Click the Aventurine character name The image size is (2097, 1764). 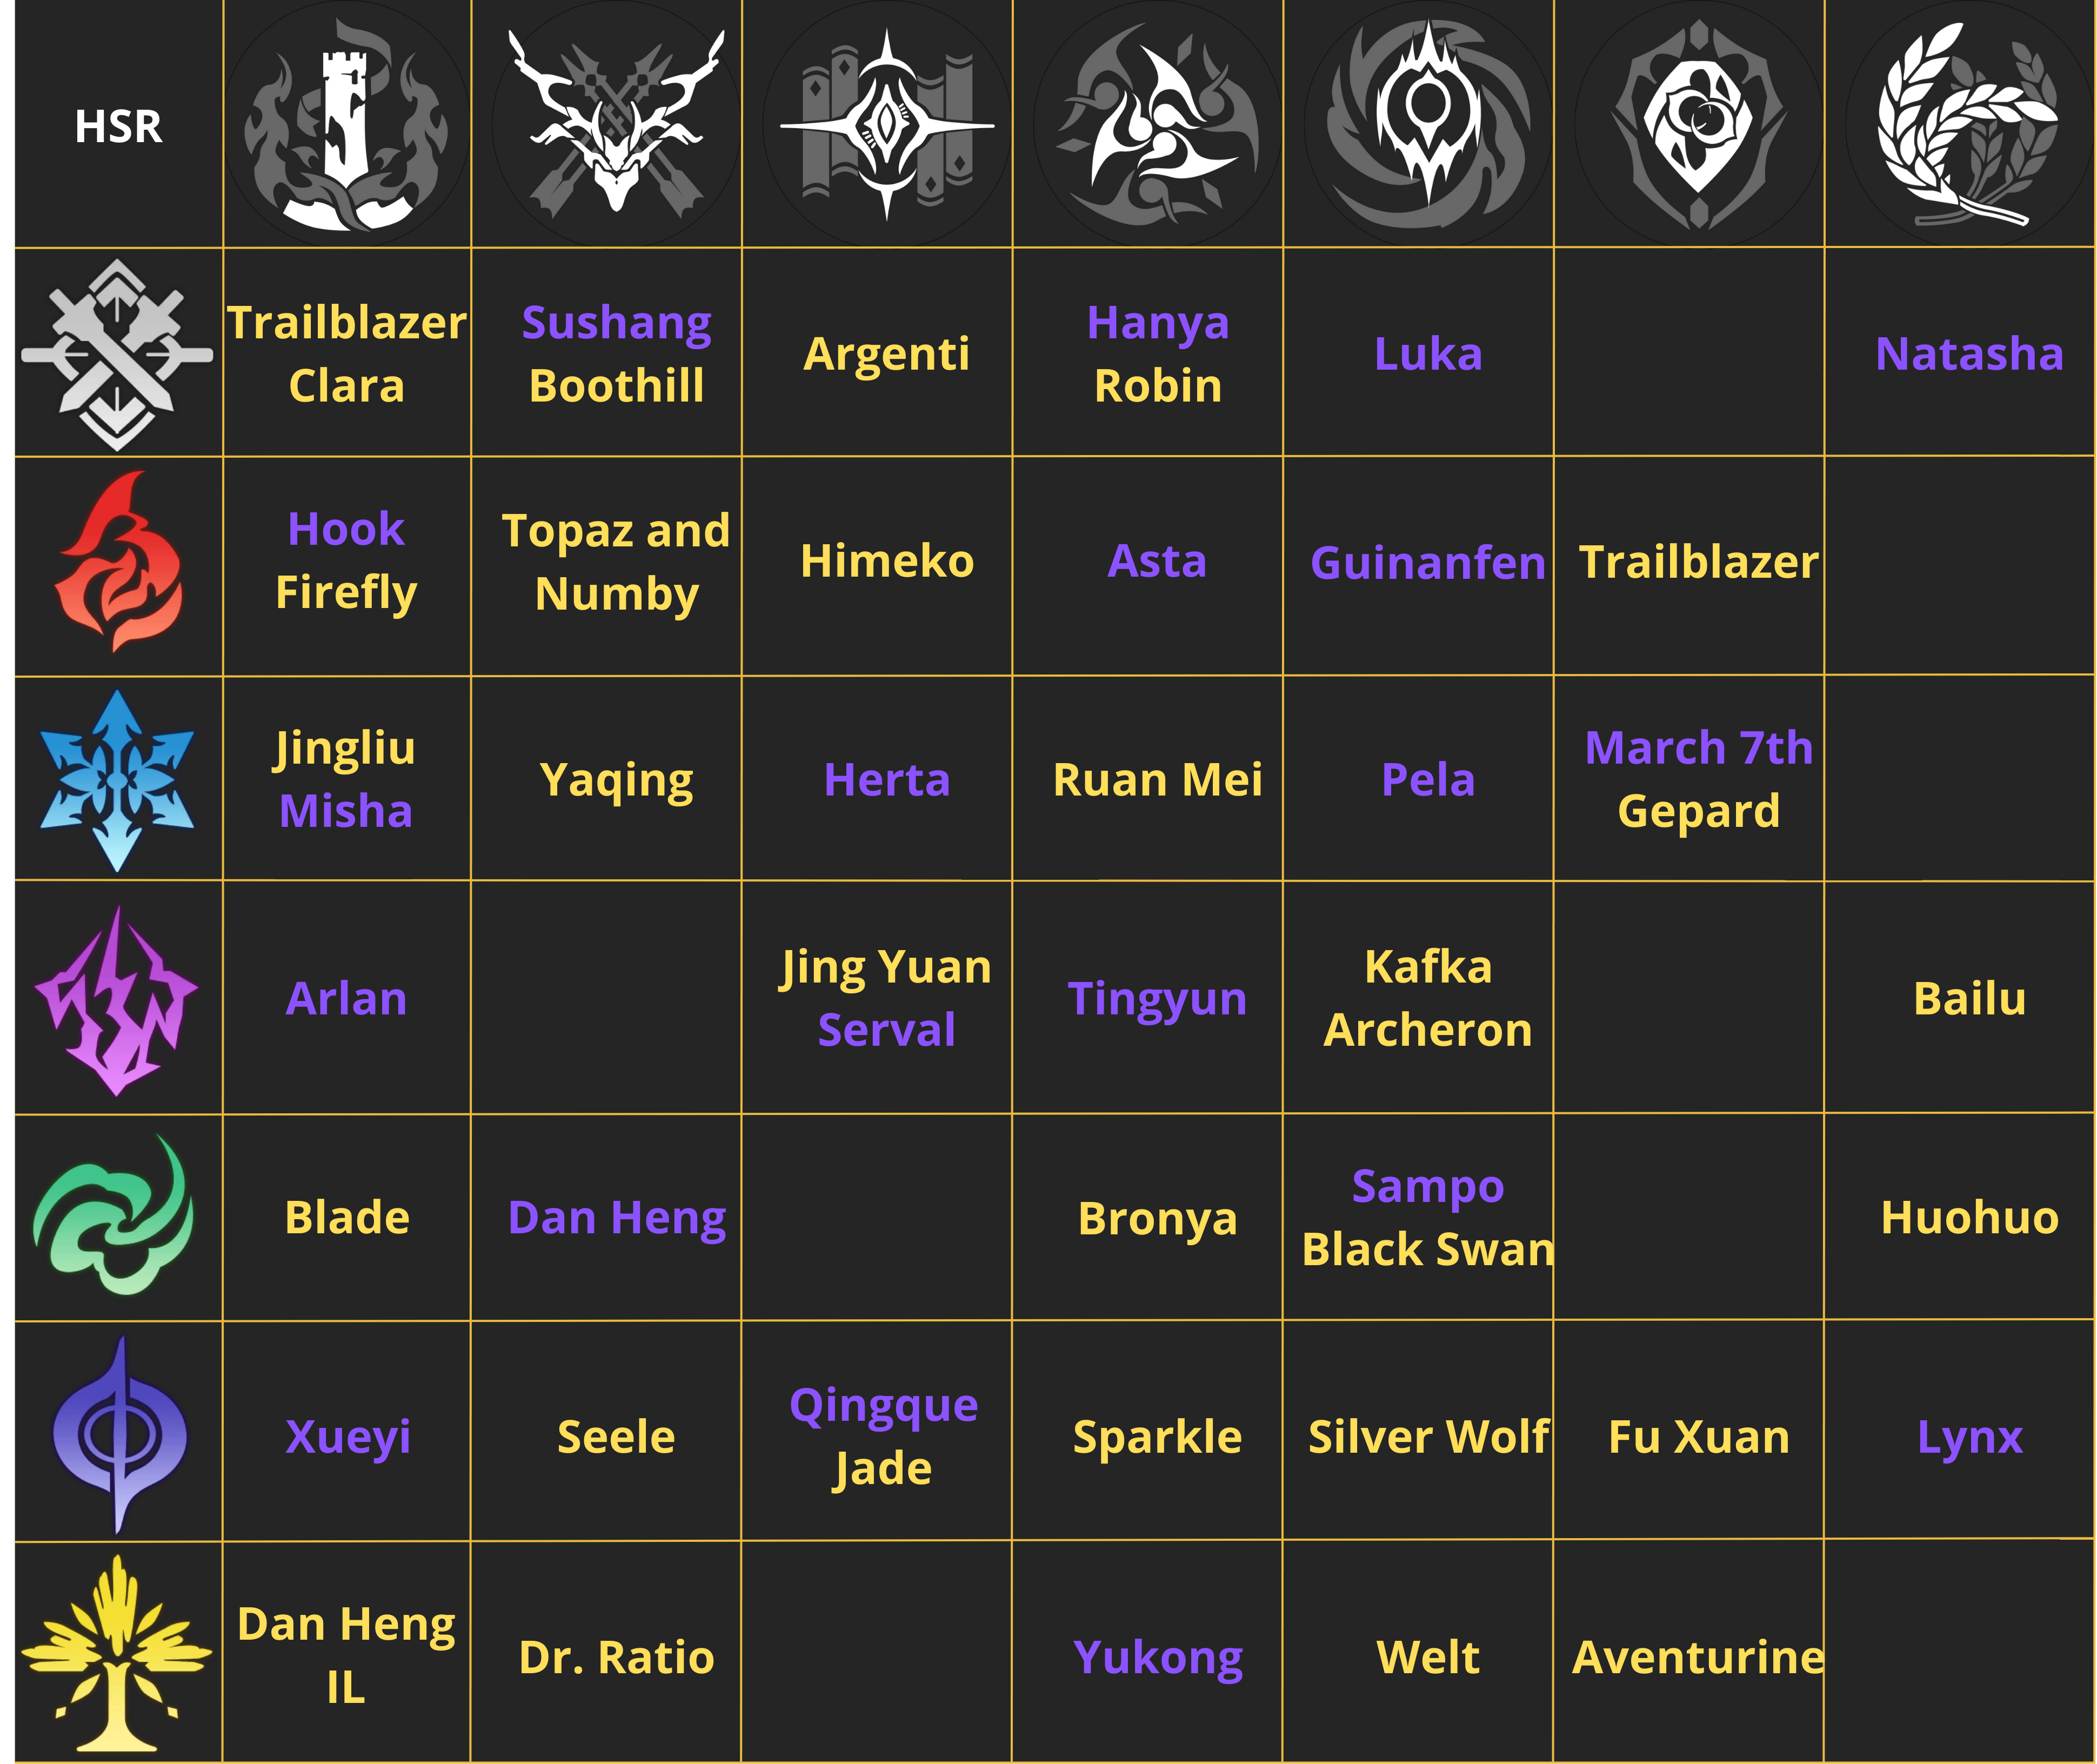pyautogui.click(x=1698, y=1658)
